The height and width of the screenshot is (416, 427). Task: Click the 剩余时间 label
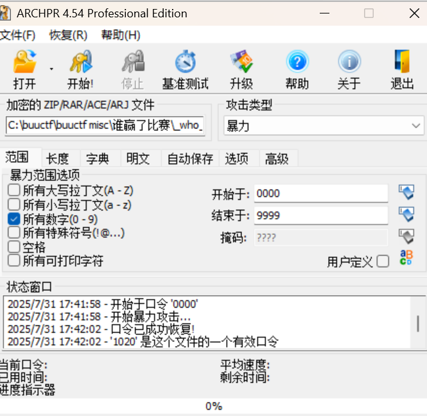(x=245, y=377)
